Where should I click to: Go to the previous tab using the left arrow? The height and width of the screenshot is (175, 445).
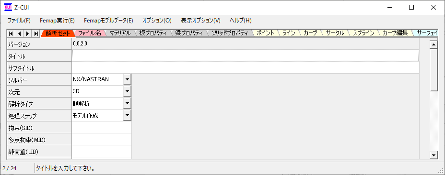click(x=19, y=33)
